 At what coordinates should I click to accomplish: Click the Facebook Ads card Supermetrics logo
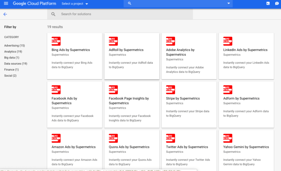click(x=56, y=90)
